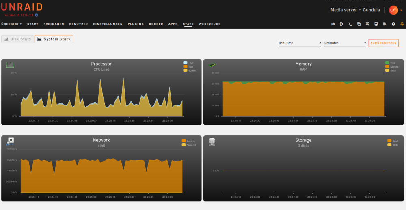Open the BENUTZER menu
Viewport: 406px width, 210px height.
tap(79, 24)
